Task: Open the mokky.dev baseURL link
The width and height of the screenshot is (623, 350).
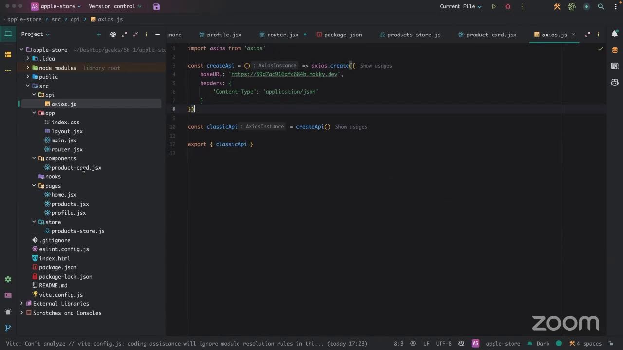Action: pyautogui.click(x=284, y=74)
